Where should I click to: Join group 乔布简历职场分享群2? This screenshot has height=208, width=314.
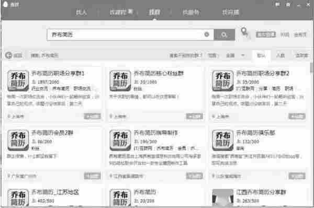[x=297, y=116]
